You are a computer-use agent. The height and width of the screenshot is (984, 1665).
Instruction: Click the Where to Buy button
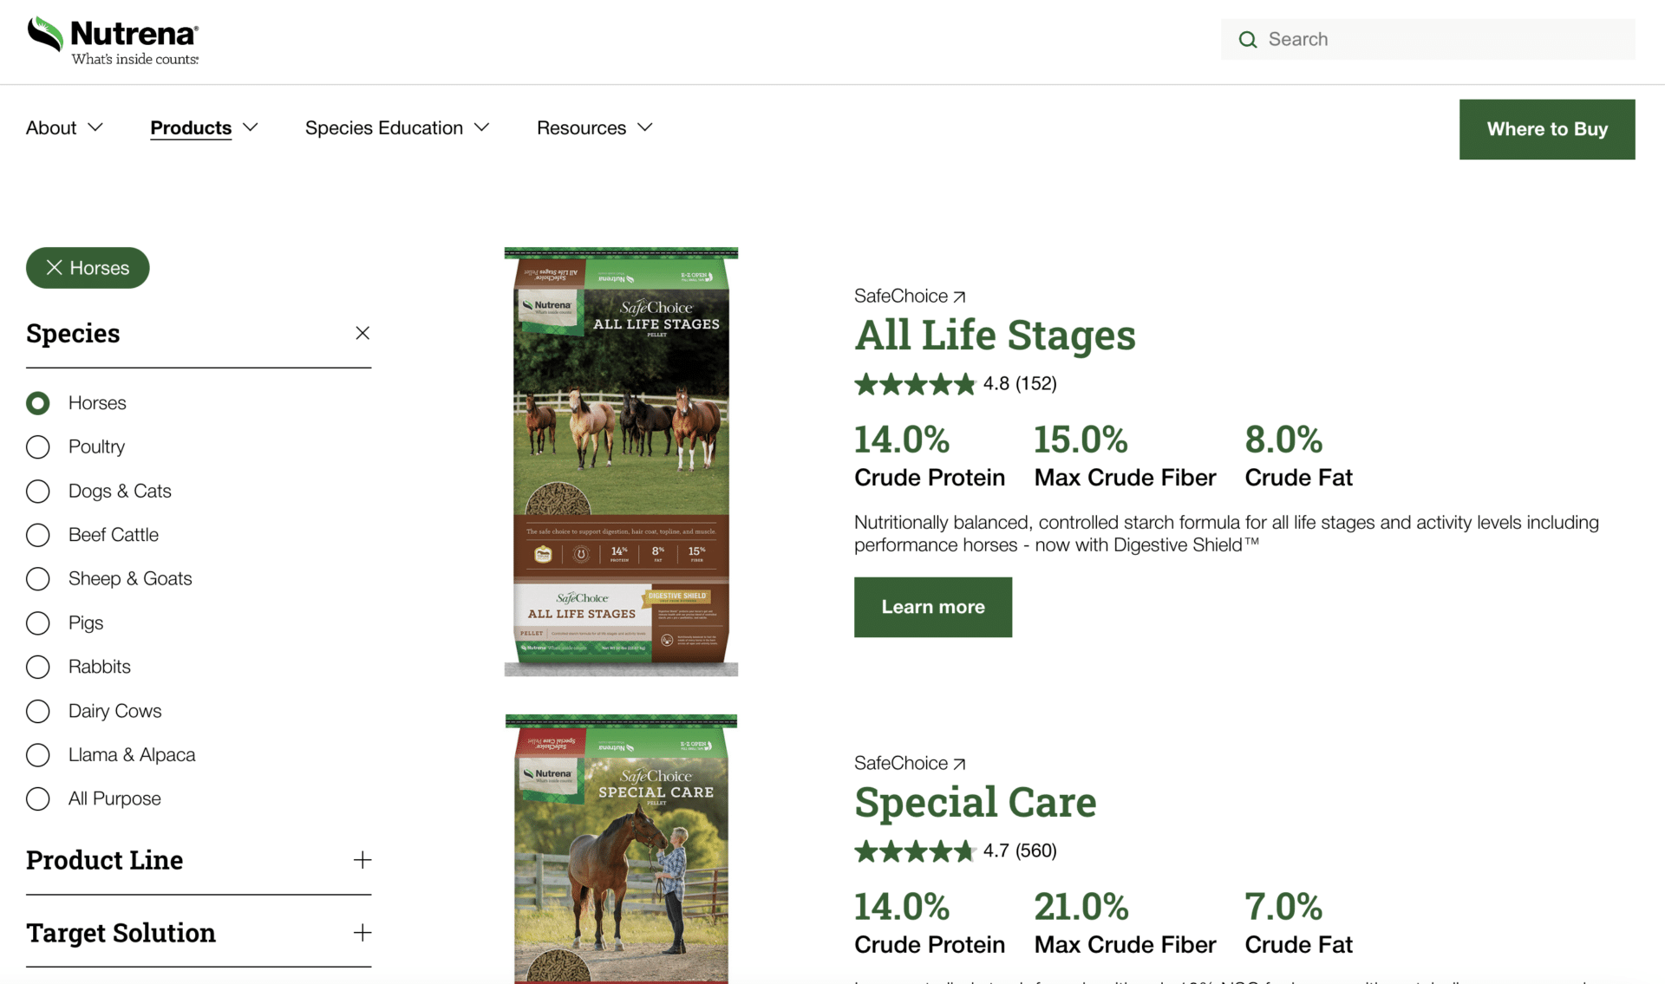[1546, 129]
